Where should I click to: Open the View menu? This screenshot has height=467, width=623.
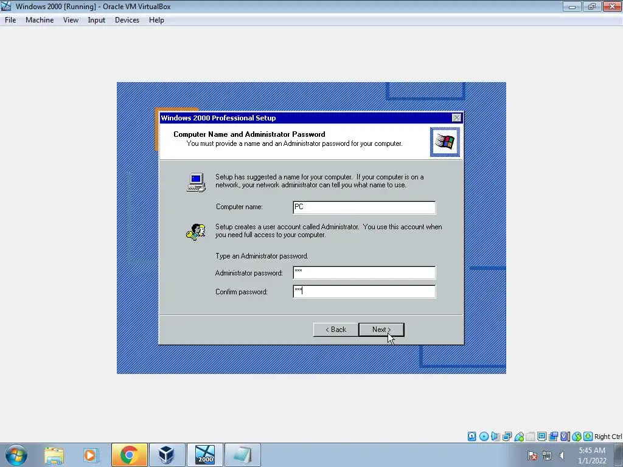(x=71, y=20)
